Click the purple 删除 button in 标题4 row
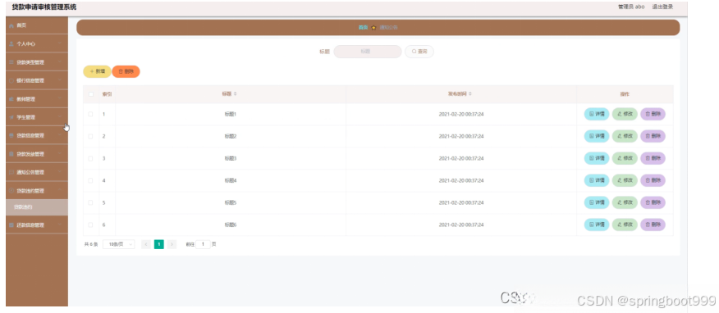Screen dimensions: 719x313 [x=653, y=180]
